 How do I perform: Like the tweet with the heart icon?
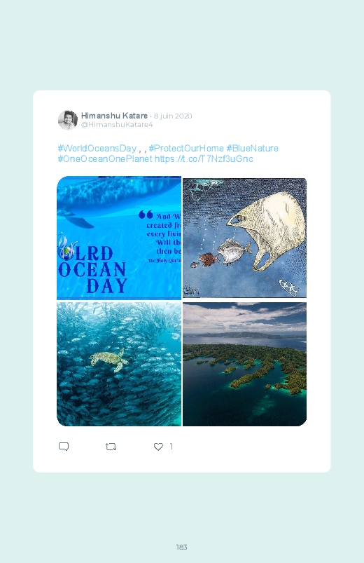158,447
